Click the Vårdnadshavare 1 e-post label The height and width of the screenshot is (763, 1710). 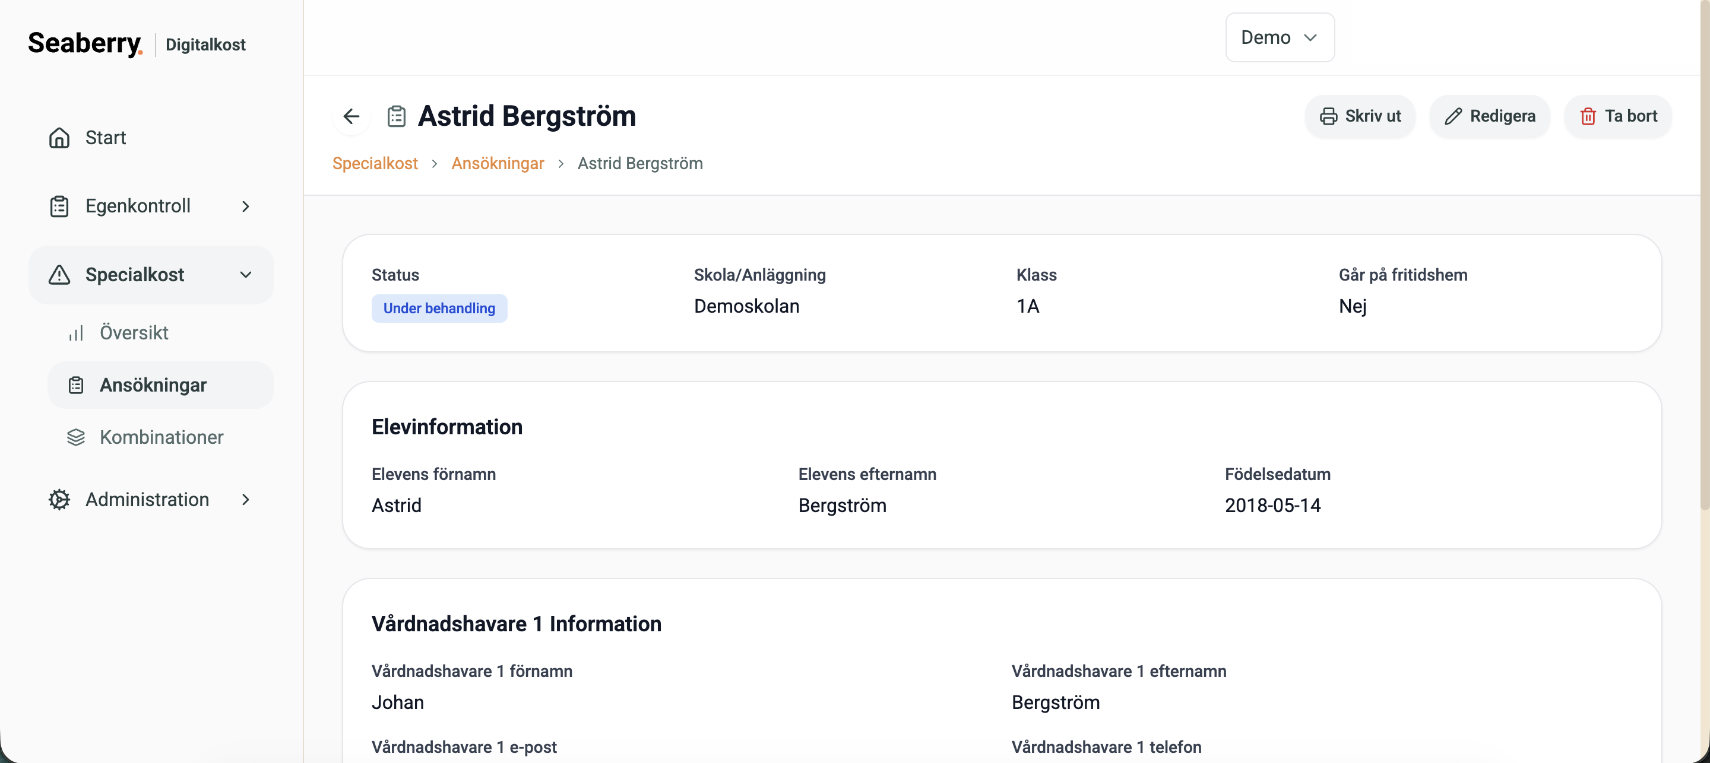coord(464,748)
